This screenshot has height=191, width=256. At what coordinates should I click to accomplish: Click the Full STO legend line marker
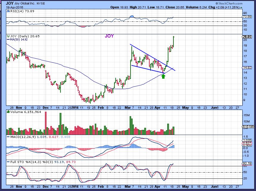[8, 162]
